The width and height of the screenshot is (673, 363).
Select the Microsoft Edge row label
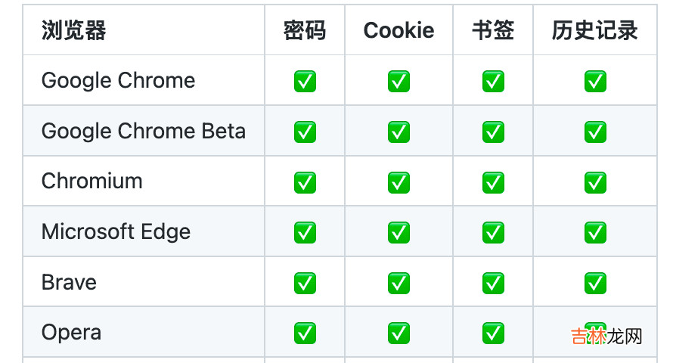point(116,232)
